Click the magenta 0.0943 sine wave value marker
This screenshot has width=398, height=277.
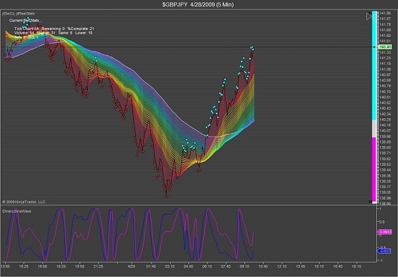[x=385, y=232]
